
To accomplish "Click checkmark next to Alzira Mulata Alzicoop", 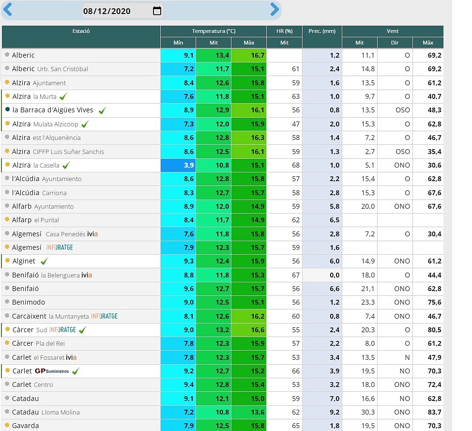I will (x=85, y=124).
